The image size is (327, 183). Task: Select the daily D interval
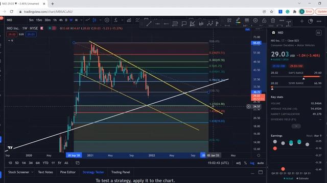point(66,20)
